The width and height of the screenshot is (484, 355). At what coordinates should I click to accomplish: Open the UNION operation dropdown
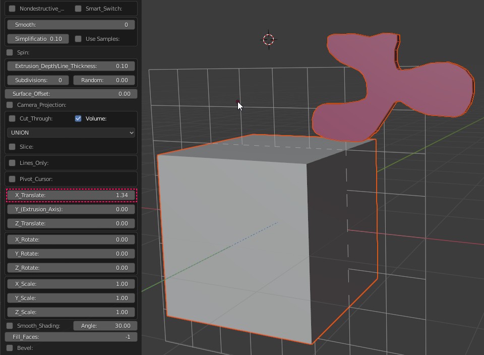click(x=71, y=133)
